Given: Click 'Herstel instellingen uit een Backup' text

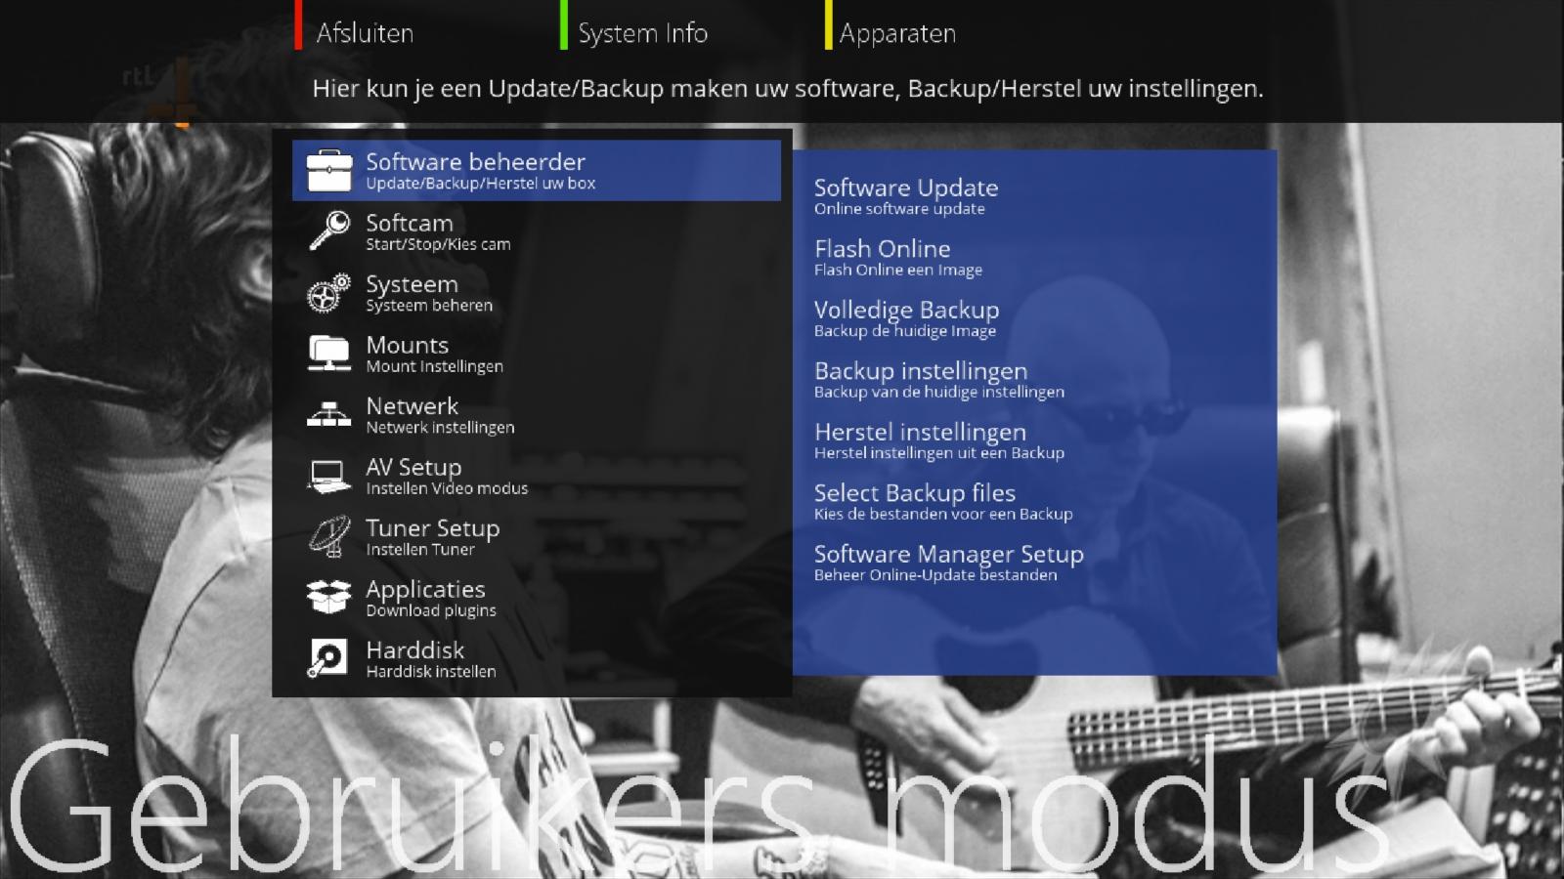Looking at the screenshot, I should point(939,453).
